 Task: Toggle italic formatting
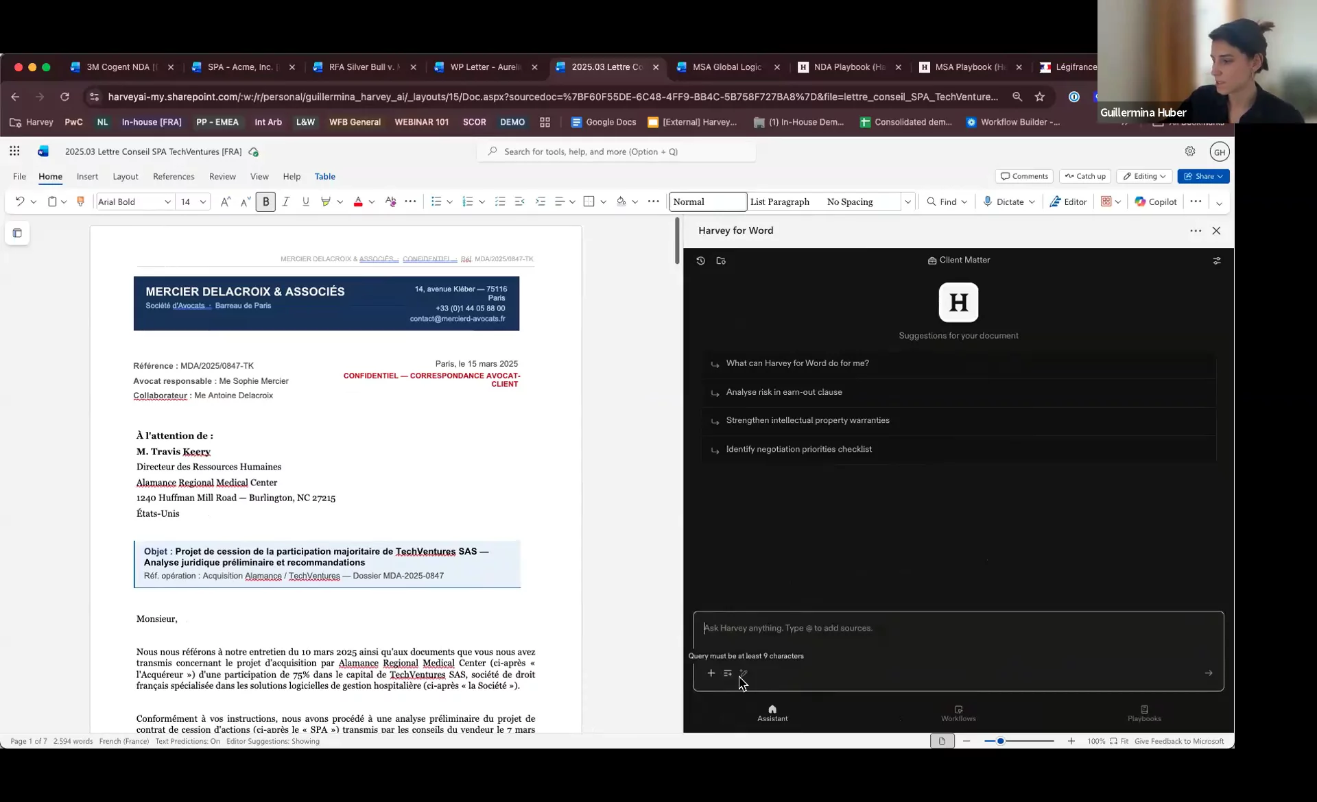(x=286, y=202)
